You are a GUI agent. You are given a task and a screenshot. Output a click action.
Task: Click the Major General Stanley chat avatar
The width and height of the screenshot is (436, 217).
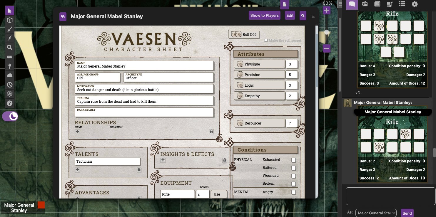(348, 103)
